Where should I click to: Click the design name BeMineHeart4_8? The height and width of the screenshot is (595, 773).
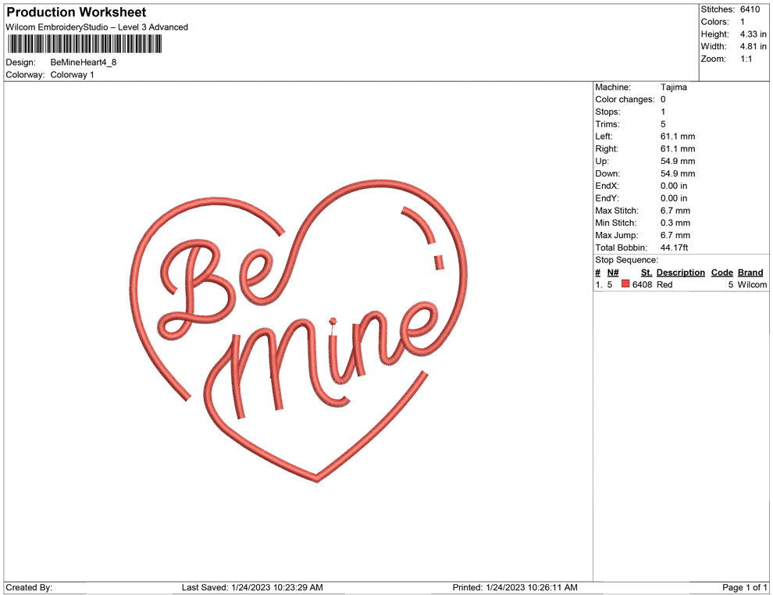pos(84,62)
